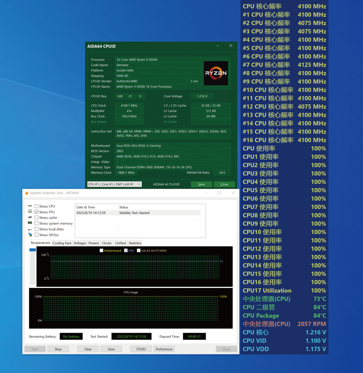
Task: Click Close in the AIDA64 CPUID window
Action: tap(224, 184)
